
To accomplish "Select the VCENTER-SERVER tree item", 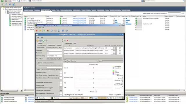I will coord(17,25).
